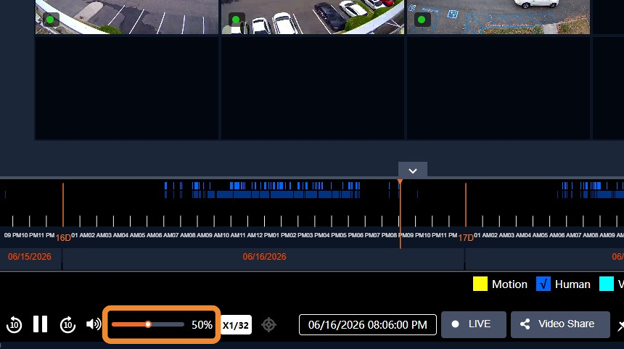The height and width of the screenshot is (349, 624).
Task: Mute the audio speaker icon
Action: (x=94, y=324)
